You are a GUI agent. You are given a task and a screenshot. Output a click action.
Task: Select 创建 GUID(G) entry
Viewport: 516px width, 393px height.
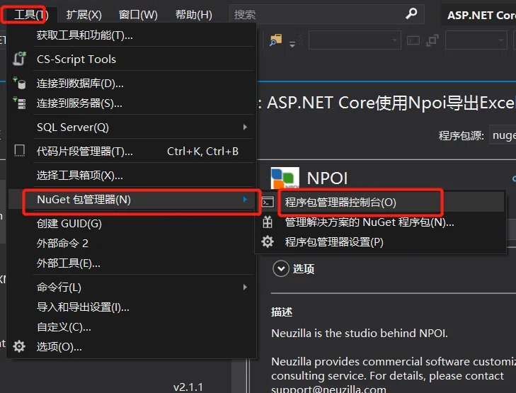tap(132, 224)
